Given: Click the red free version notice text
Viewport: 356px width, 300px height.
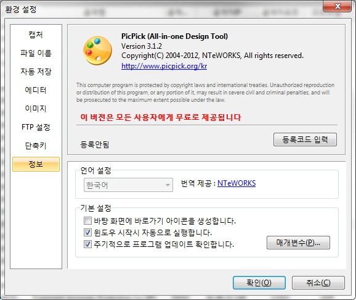Looking at the screenshot, I should tap(161, 117).
